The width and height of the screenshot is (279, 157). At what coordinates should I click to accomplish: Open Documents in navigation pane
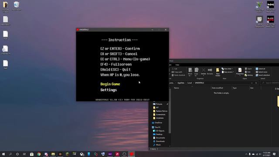159,138
